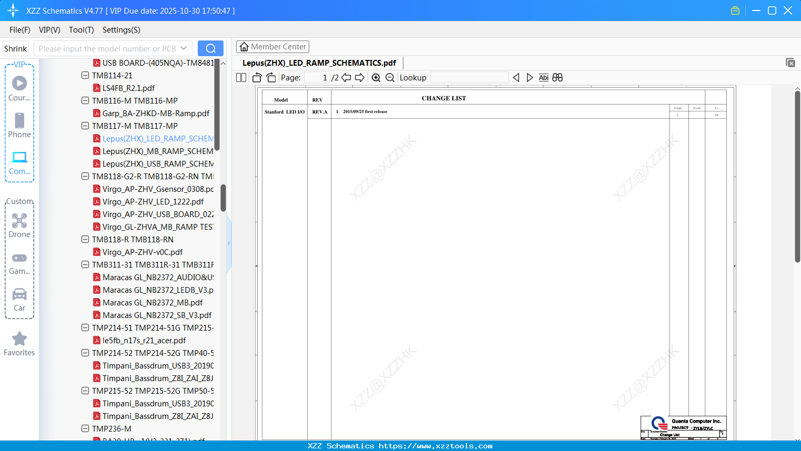801x451 pixels.
Task: Open Favorites star in sidebar
Action: (19, 344)
